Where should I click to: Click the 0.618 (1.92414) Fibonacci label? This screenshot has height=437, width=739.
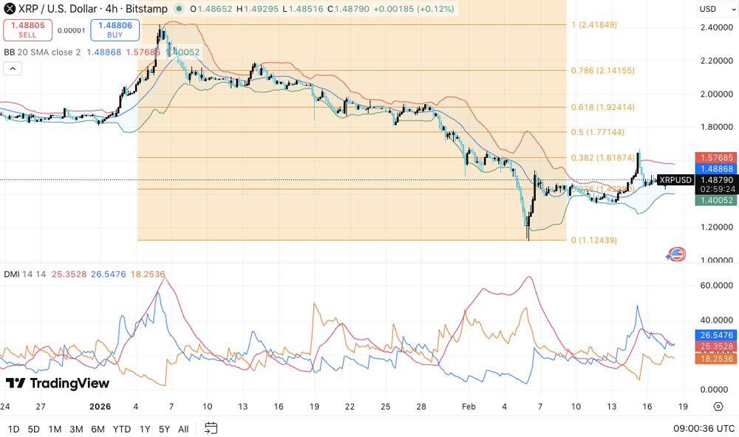pyautogui.click(x=603, y=107)
